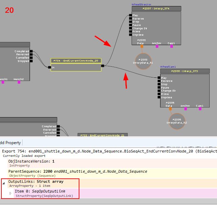Click the Prime input pin on Interp_374
Image resolution: width=217 pixels, height=205 pixels.
point(130,31)
